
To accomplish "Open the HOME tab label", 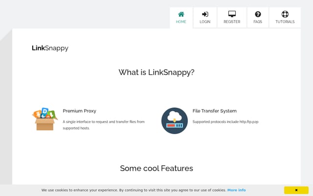I will pyautogui.click(x=181, y=22).
